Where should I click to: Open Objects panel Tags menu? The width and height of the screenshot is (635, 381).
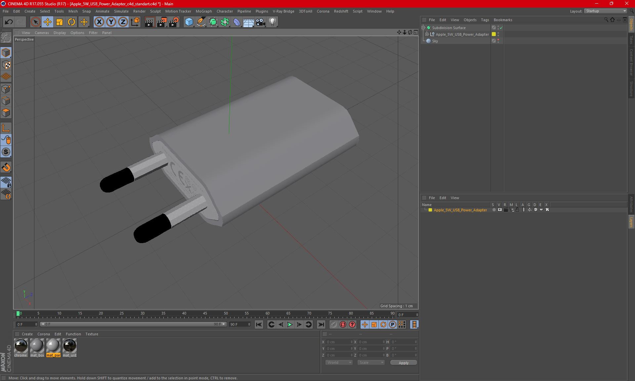tap(485, 20)
